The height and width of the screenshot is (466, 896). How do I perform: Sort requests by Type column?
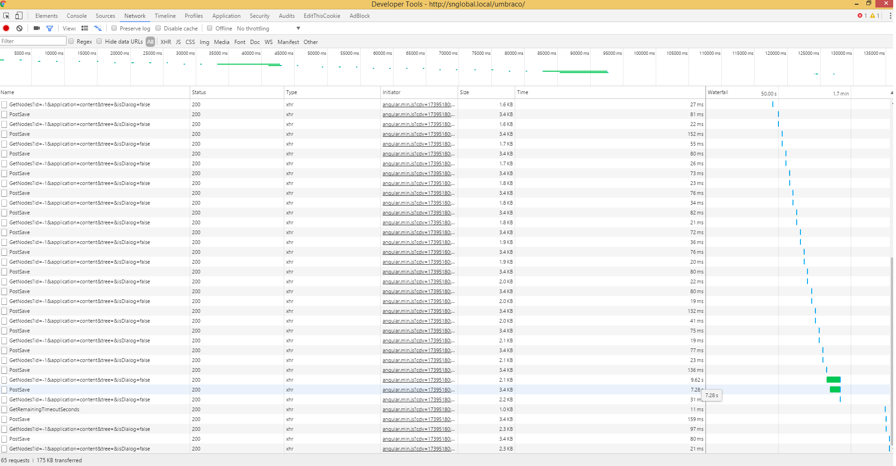[x=332, y=93]
